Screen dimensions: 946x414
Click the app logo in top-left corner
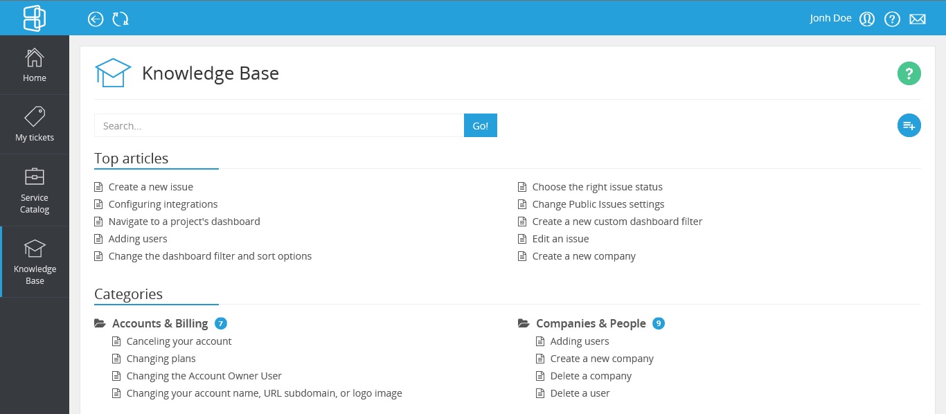click(x=35, y=18)
